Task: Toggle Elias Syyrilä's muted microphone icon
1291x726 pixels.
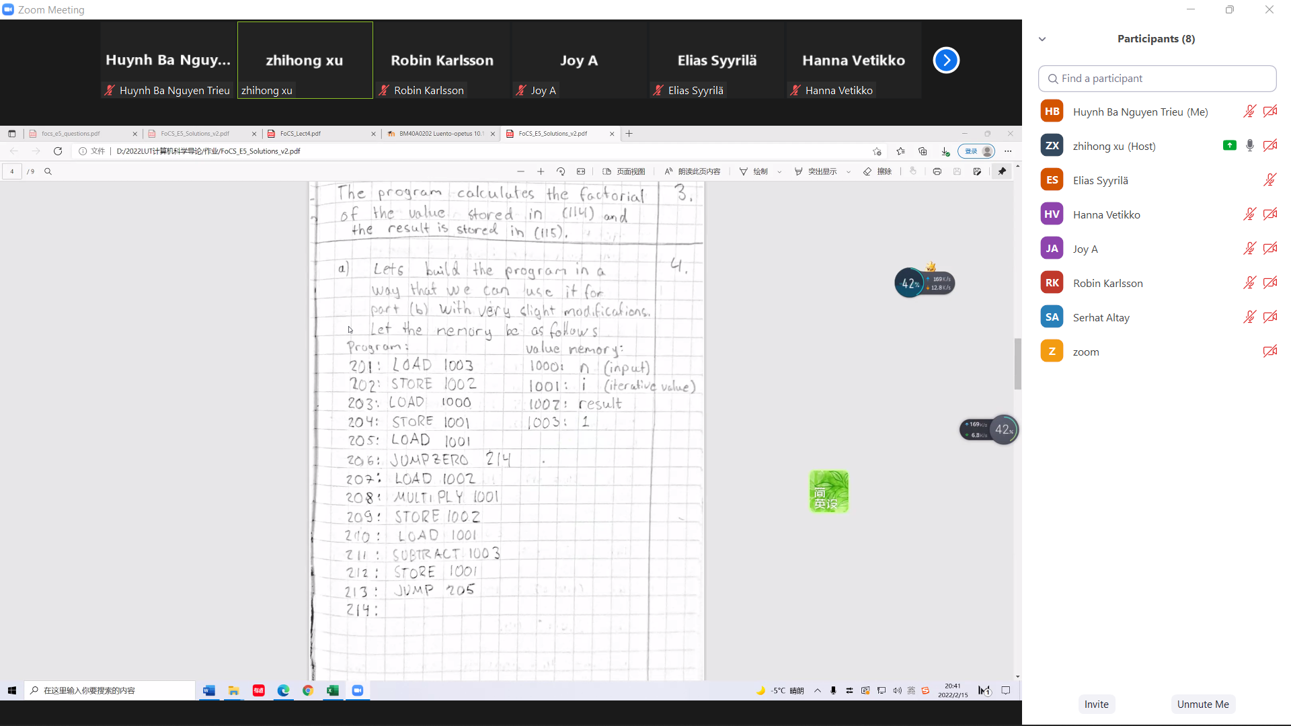Action: click(1269, 180)
